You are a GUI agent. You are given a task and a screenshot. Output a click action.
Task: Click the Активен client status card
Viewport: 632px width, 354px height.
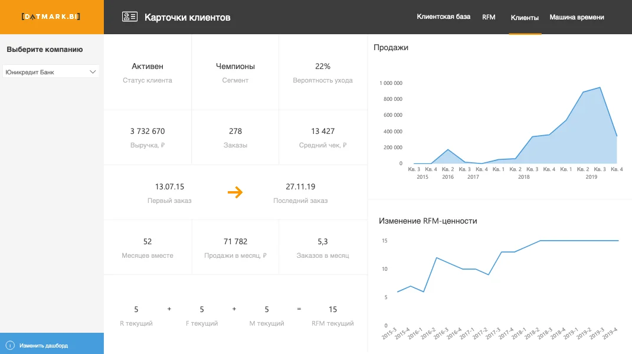[x=148, y=72]
